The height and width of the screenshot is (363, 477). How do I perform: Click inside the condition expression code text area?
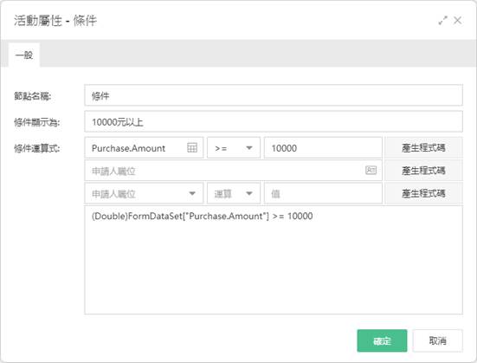(x=274, y=260)
